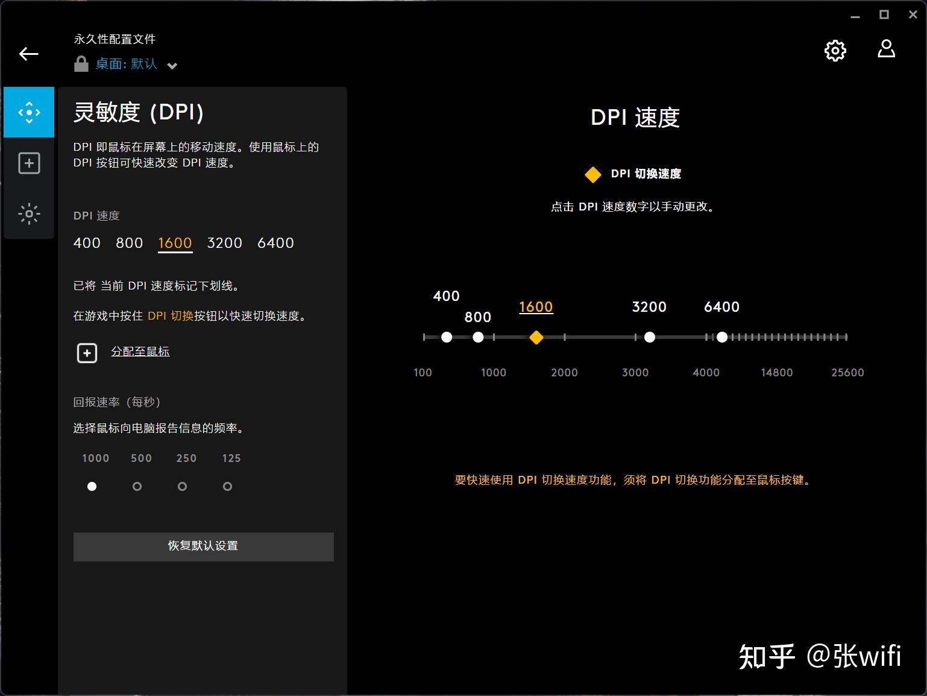Select the 1000 report rate radio button
Image resolution: width=927 pixels, height=696 pixels.
92,486
